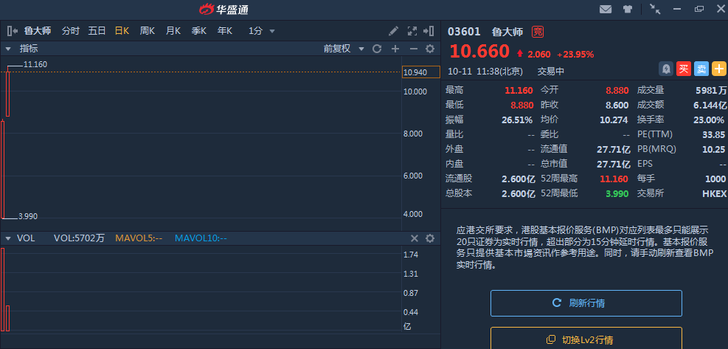Click the current price 10.660
This screenshot has width=728, height=349.
point(479,51)
